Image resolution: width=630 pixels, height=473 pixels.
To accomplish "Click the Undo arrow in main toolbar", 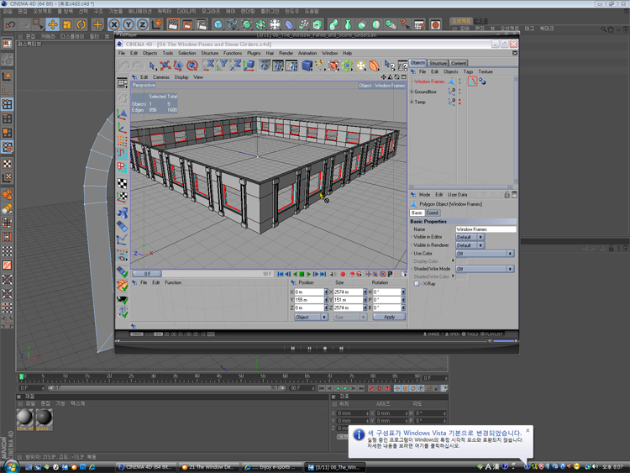I will [x=10, y=24].
